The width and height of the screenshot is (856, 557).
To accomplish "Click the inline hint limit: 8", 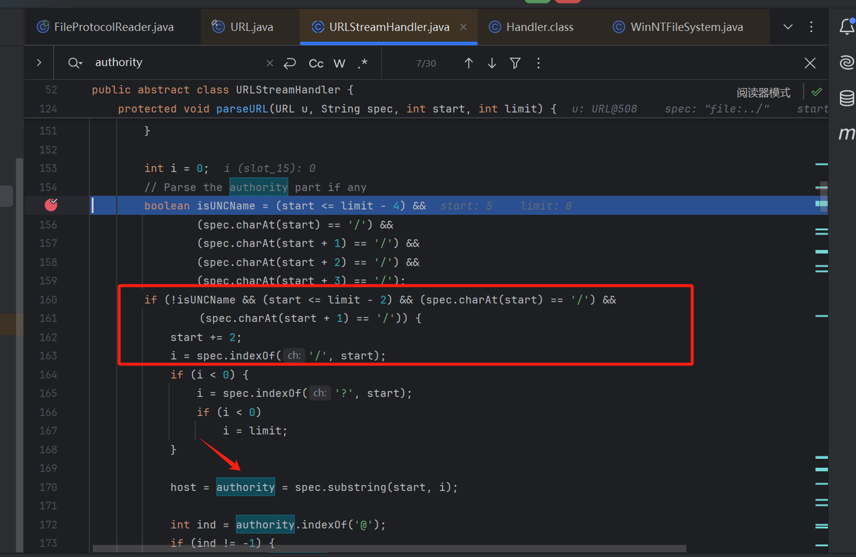I will tap(546, 206).
